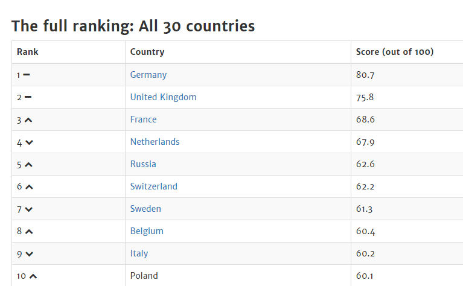Click the Country column header
The height and width of the screenshot is (286, 463).
(147, 52)
